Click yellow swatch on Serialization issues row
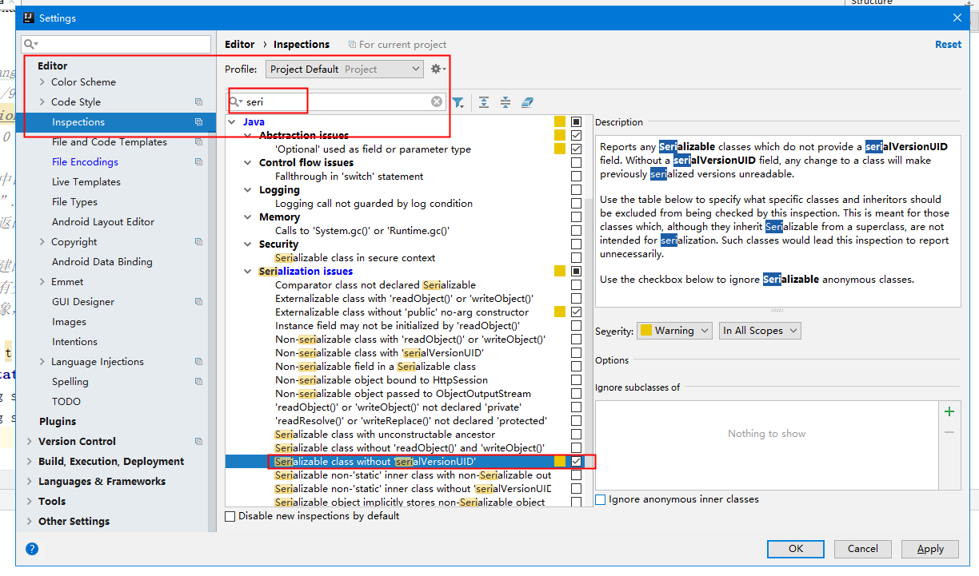Image resolution: width=979 pixels, height=576 pixels. coord(560,272)
